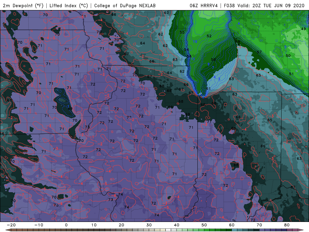Click the '60' color scale label

[x=232, y=225]
